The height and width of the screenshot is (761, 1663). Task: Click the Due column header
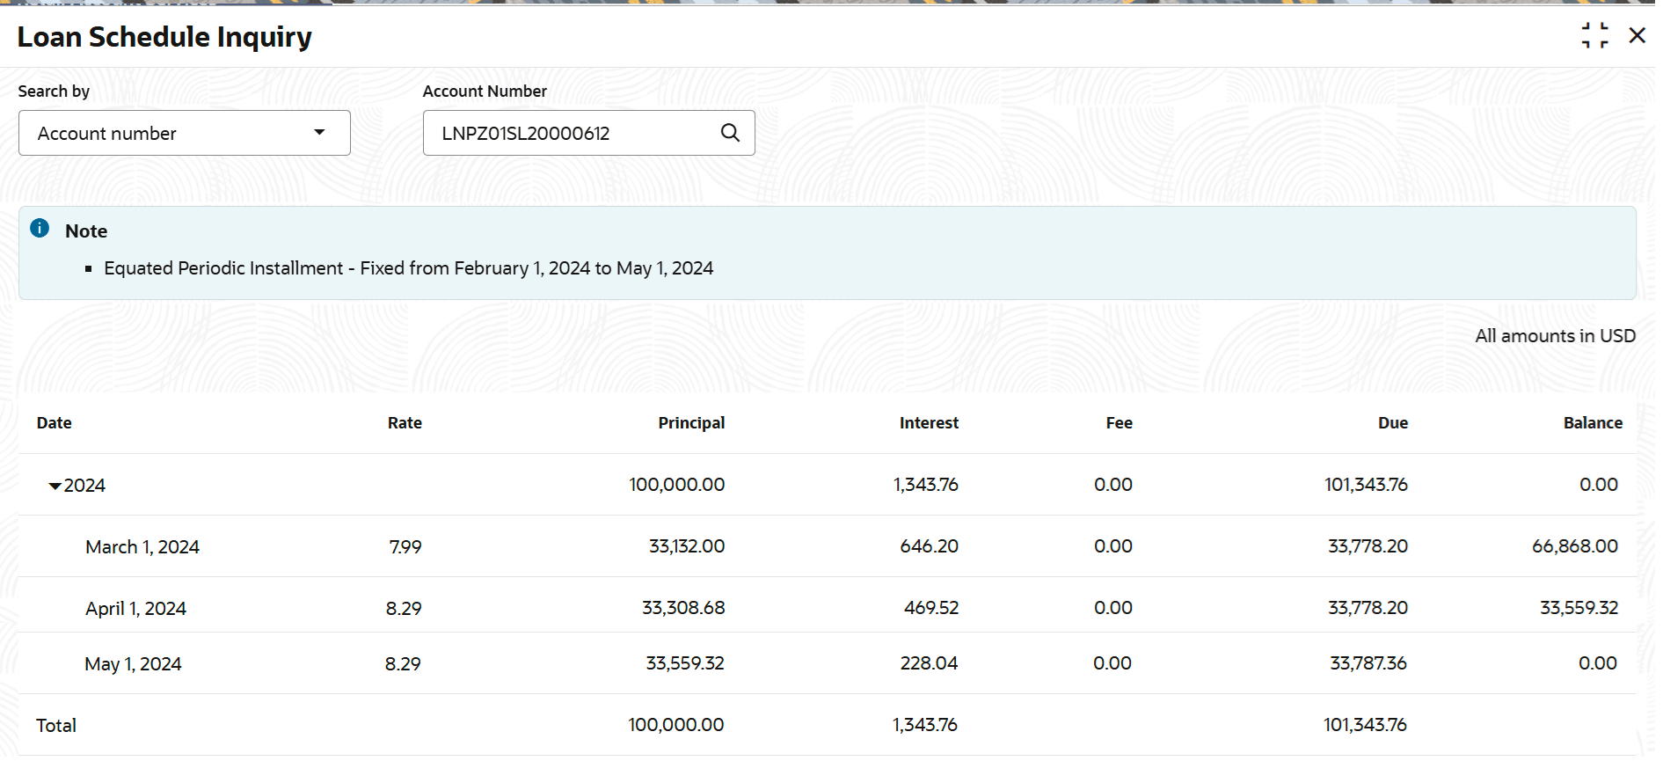[x=1393, y=423]
